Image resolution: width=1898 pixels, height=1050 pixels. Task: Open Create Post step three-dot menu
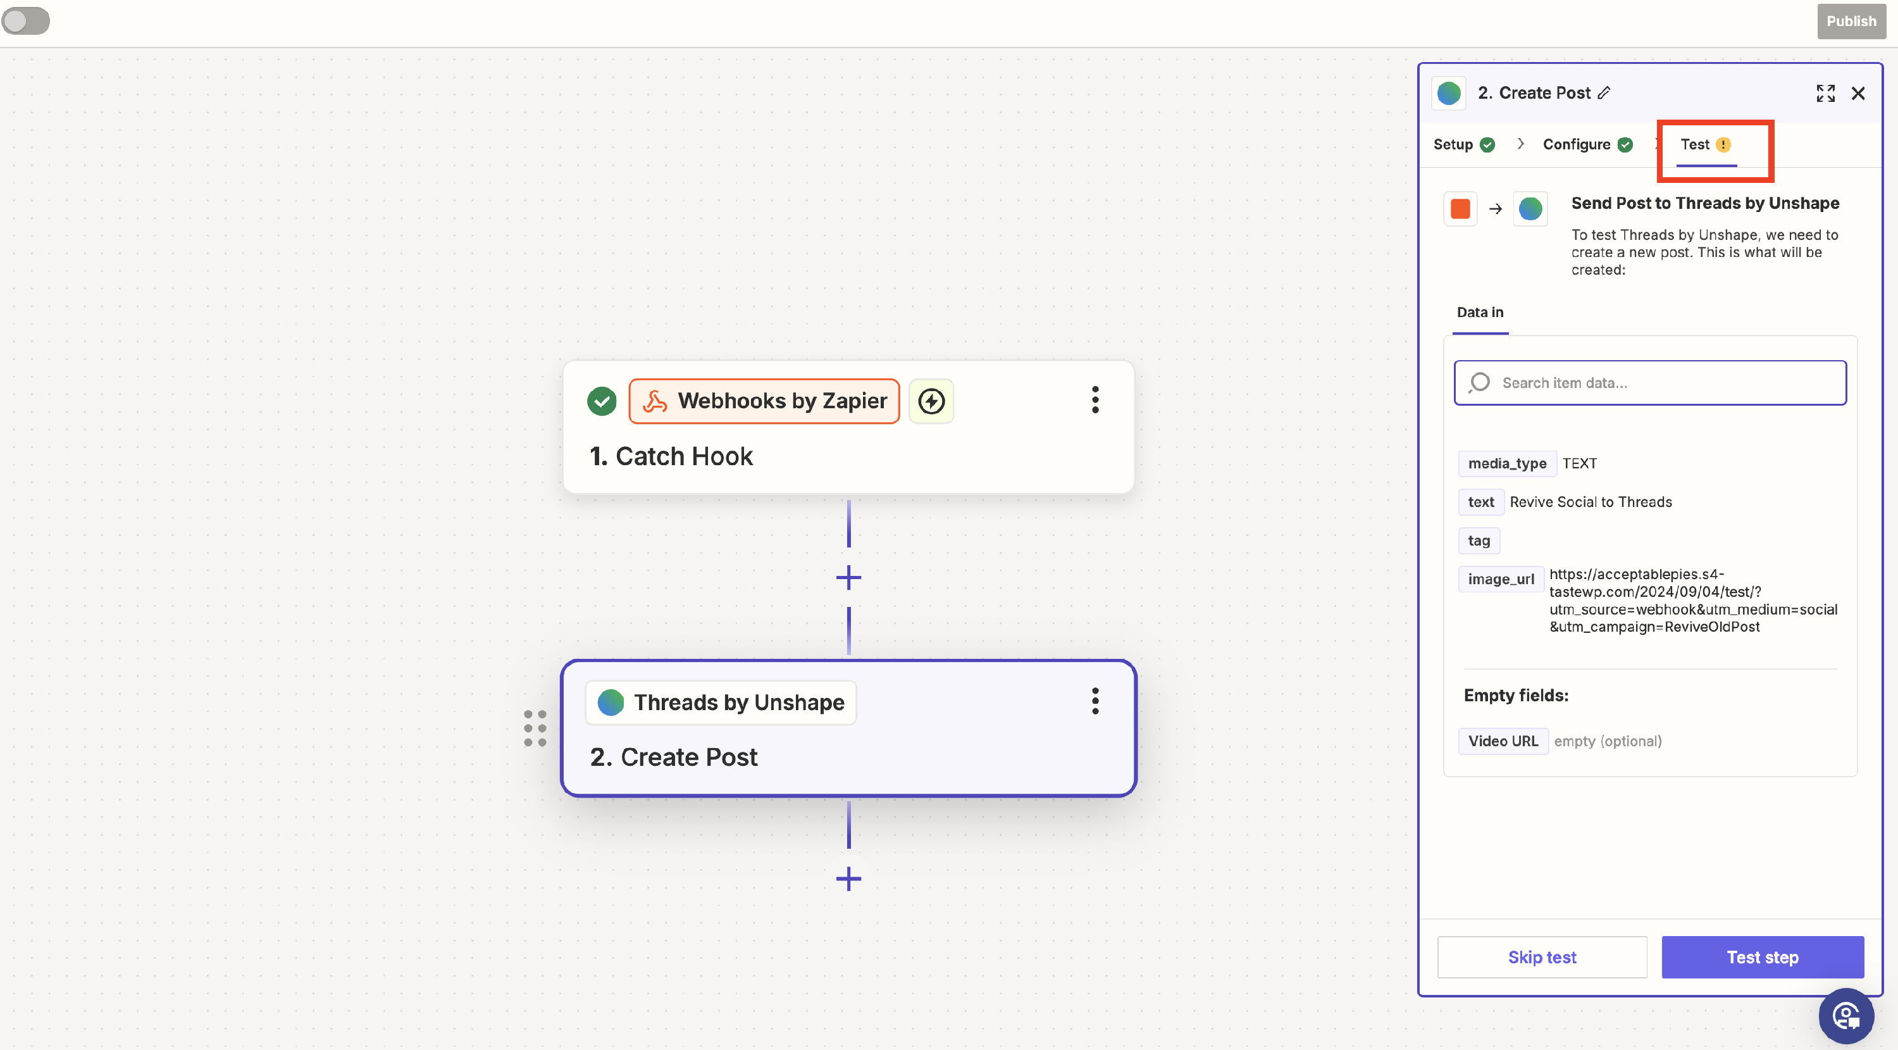click(1095, 701)
